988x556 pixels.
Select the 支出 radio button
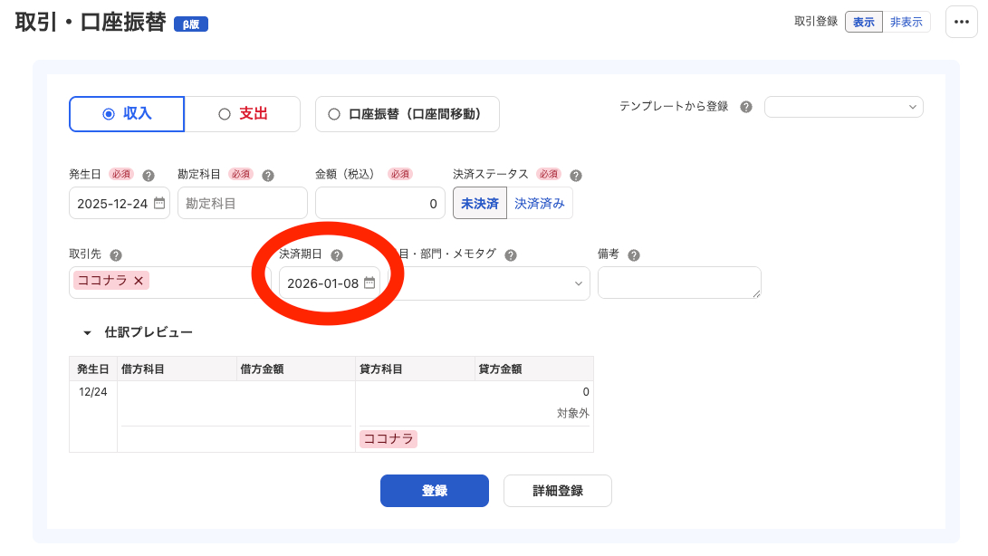[242, 114]
